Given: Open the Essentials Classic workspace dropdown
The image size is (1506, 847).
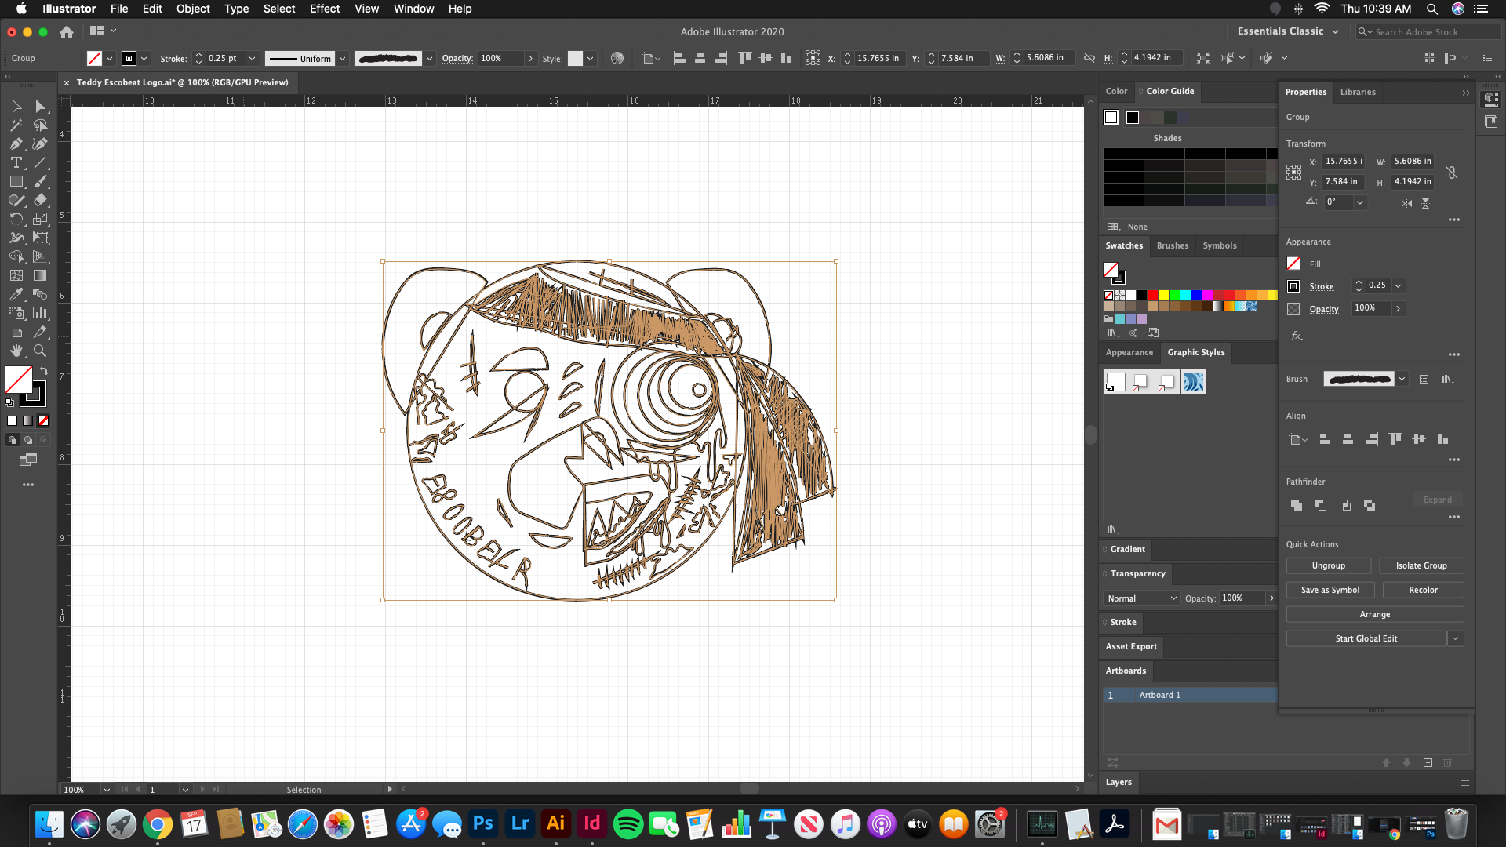Looking at the screenshot, I should (1335, 31).
